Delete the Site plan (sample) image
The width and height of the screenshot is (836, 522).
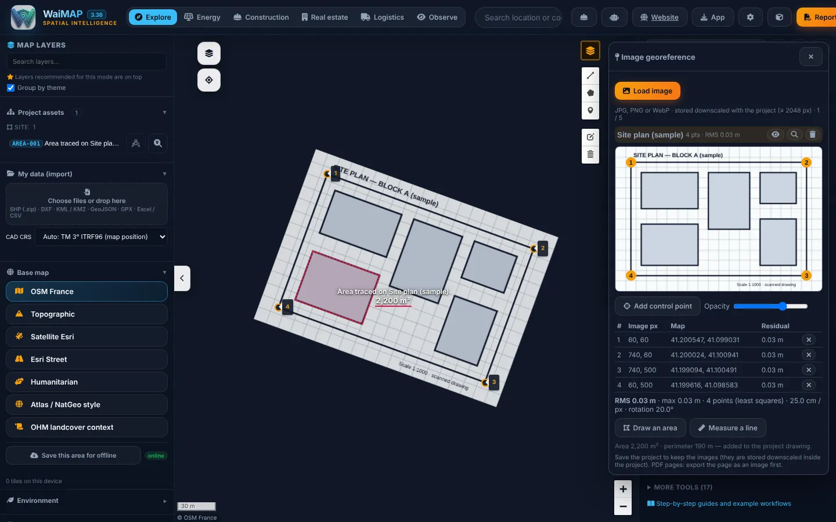813,135
